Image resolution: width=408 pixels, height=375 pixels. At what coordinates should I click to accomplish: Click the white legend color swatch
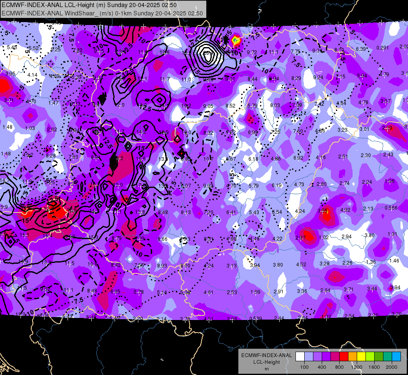(300, 357)
